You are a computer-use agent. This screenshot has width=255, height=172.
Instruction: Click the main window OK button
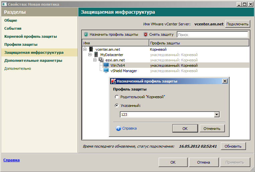[173, 162]
